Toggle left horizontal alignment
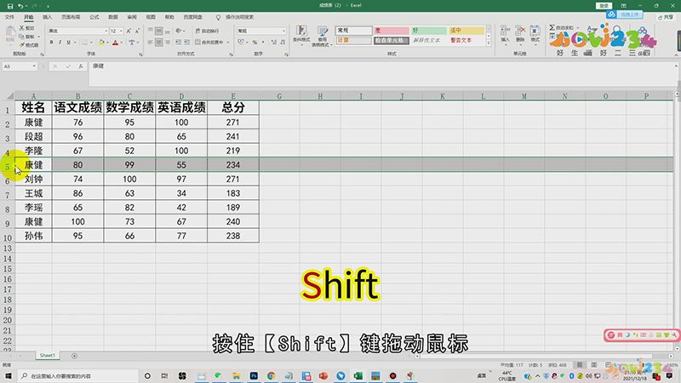 [x=151, y=42]
